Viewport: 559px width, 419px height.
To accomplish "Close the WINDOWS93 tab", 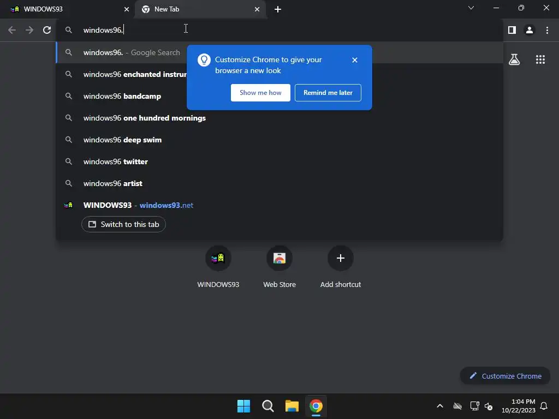I will tap(126, 9).
